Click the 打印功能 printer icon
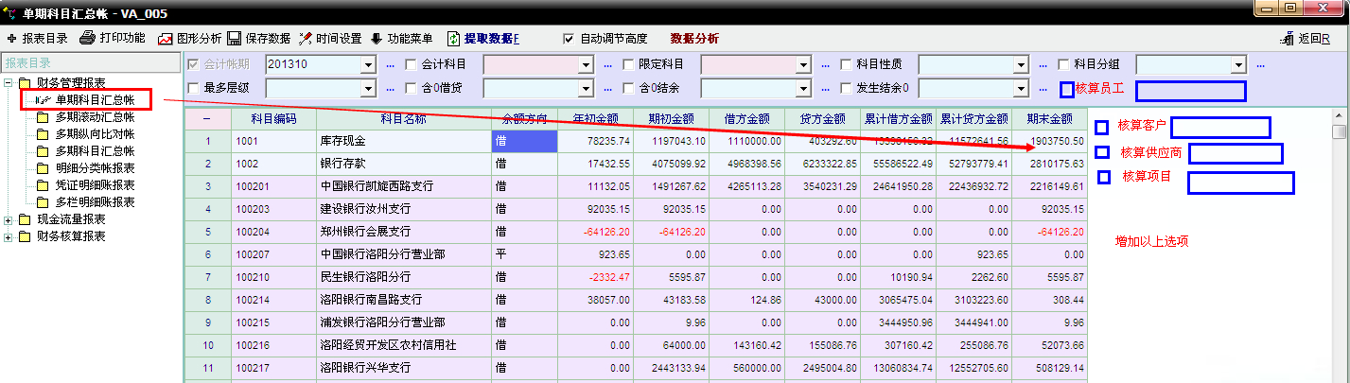This screenshot has width=1350, height=383. pyautogui.click(x=87, y=39)
